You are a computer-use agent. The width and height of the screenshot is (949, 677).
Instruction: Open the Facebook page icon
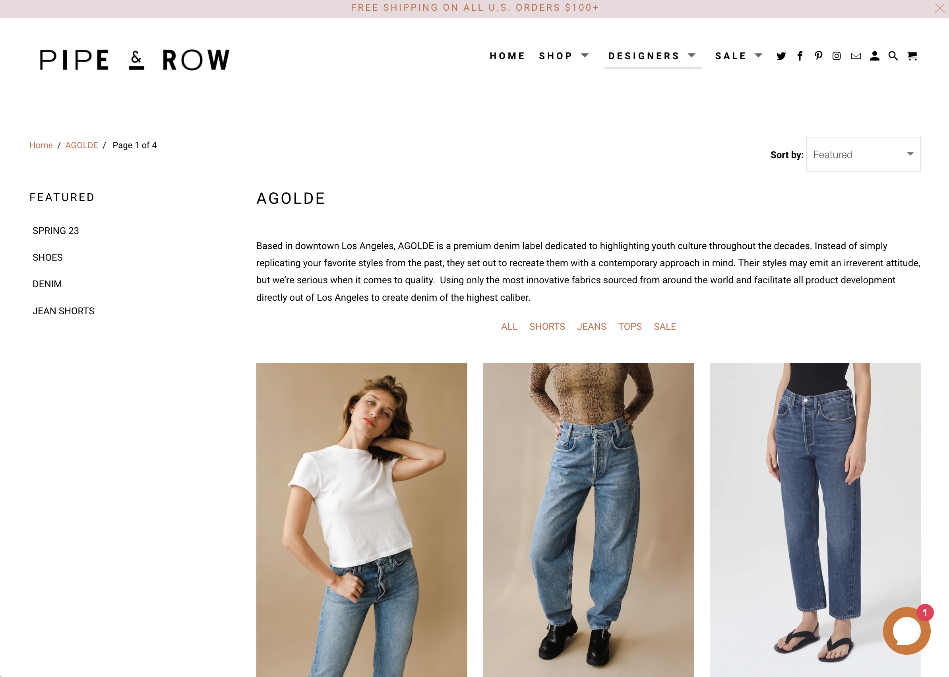(x=800, y=56)
